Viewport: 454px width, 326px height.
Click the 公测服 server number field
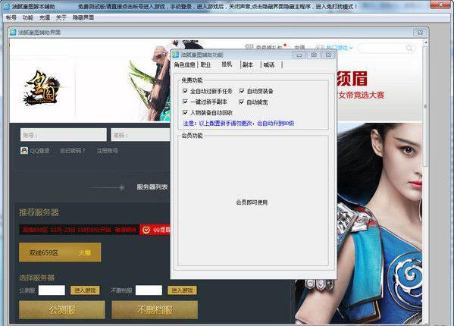(x=52, y=290)
